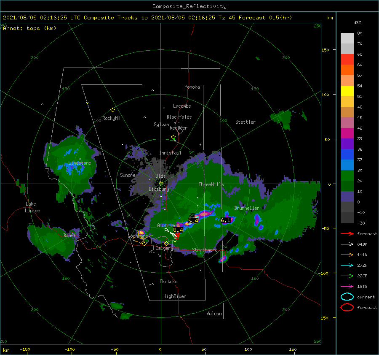Screen dimensions: 379x355
Task: Click the Sundre city label
Action: (128, 175)
